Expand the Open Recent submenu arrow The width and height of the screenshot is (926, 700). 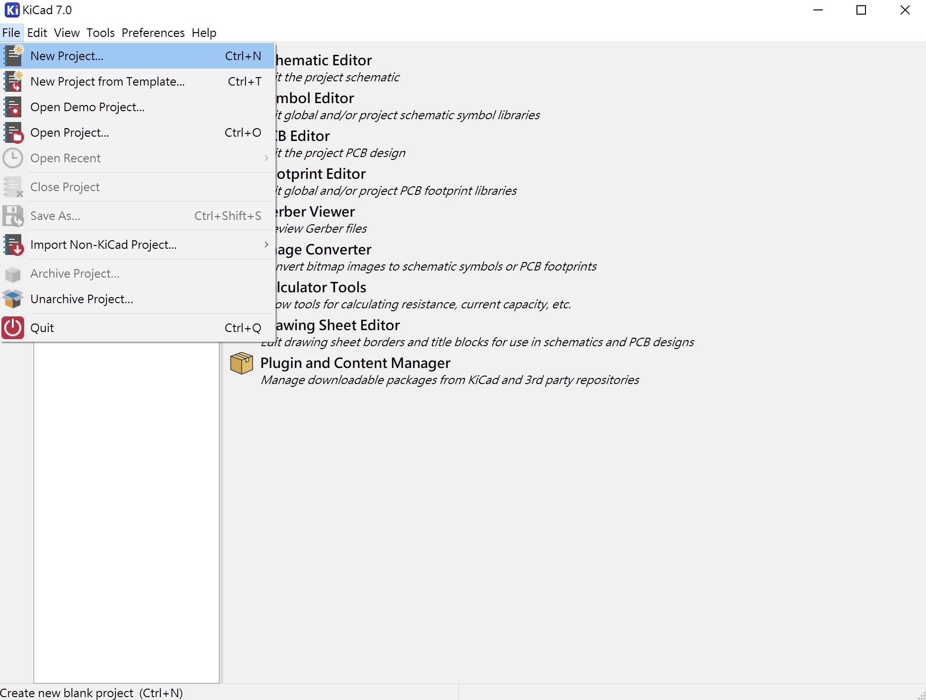coord(266,158)
